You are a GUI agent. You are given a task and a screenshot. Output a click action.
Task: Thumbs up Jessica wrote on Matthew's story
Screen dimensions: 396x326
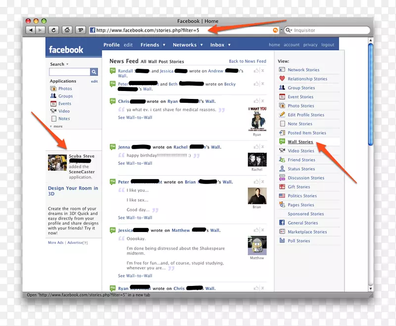coord(256,230)
